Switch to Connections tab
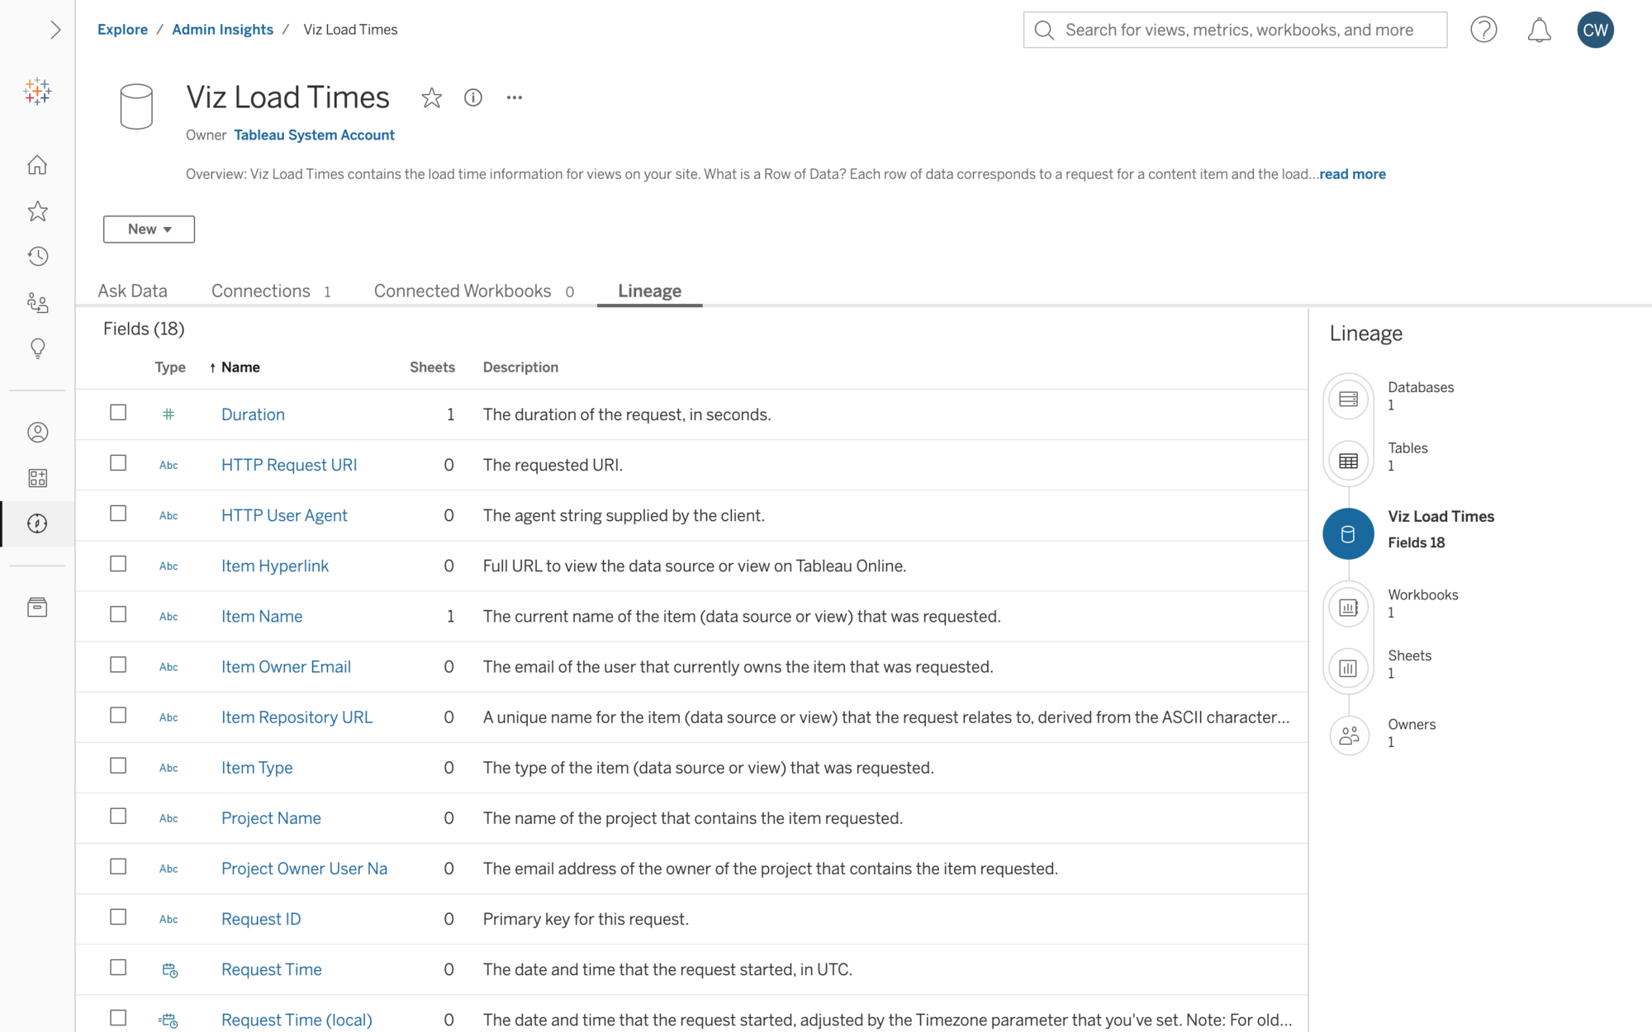 tap(271, 291)
